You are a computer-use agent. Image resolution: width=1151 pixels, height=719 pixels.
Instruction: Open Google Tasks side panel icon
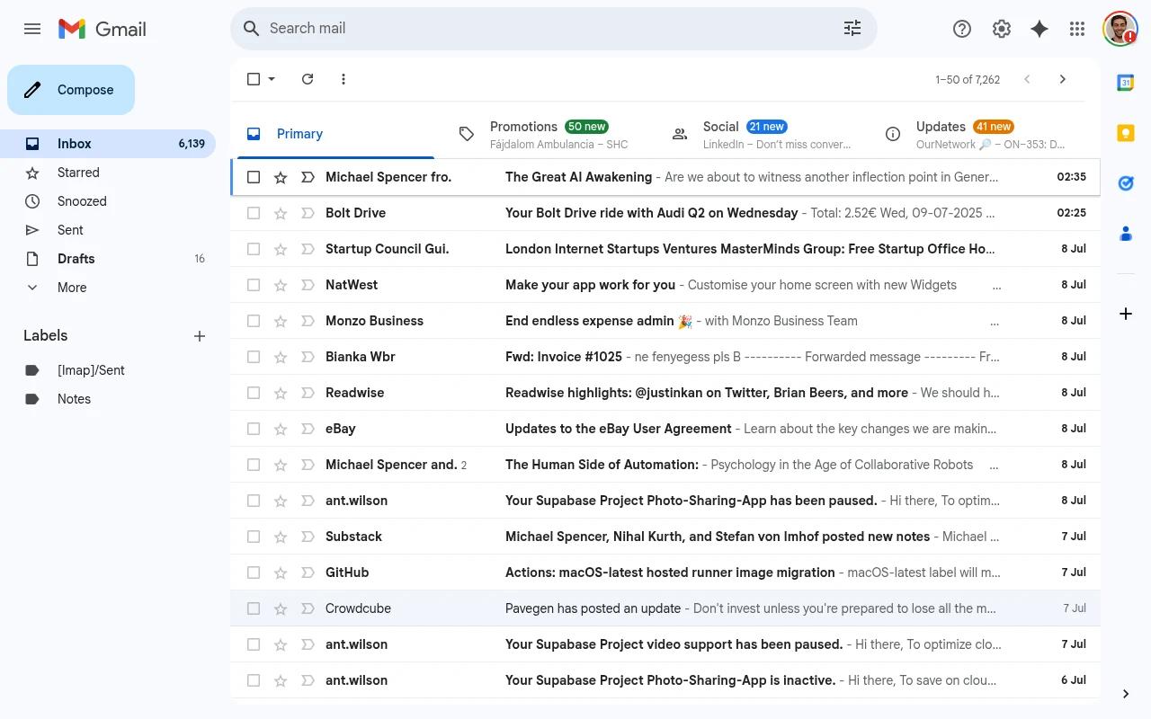pyautogui.click(x=1126, y=183)
